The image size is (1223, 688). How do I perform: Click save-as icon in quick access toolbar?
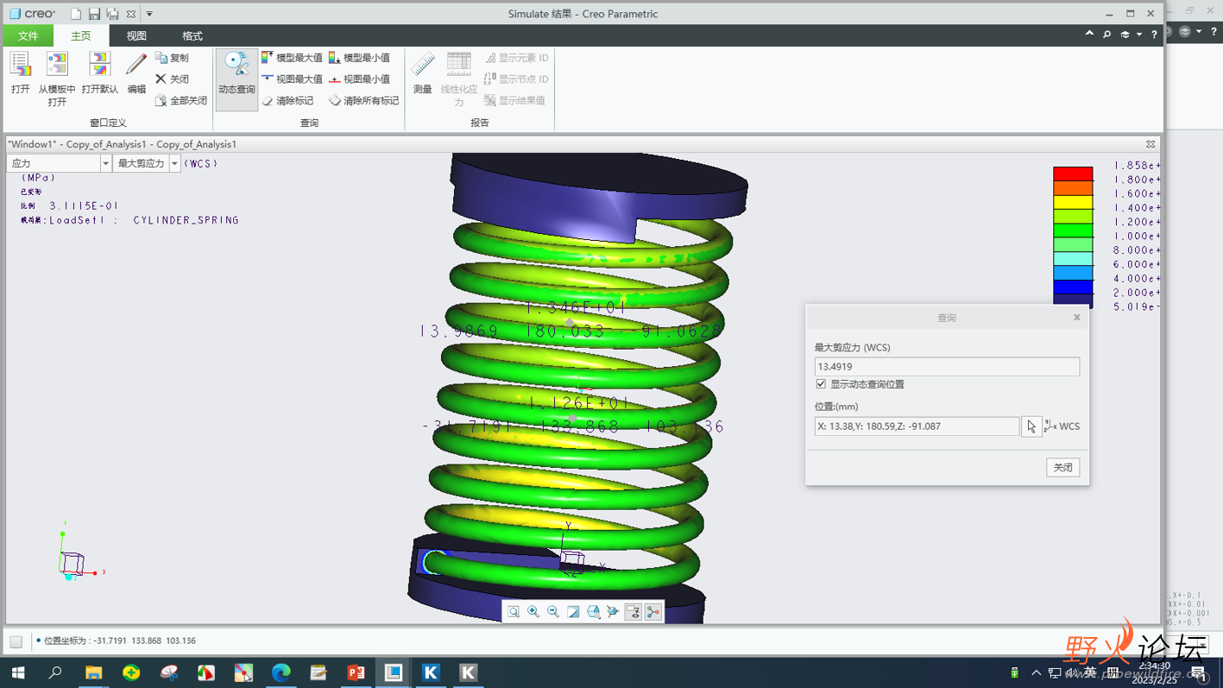(112, 14)
